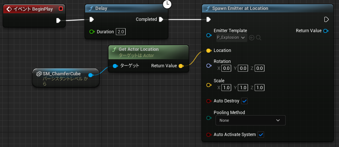The image size is (339, 147).
Task: Select the Spawn Emitter at Location node title
Action: click(240, 8)
